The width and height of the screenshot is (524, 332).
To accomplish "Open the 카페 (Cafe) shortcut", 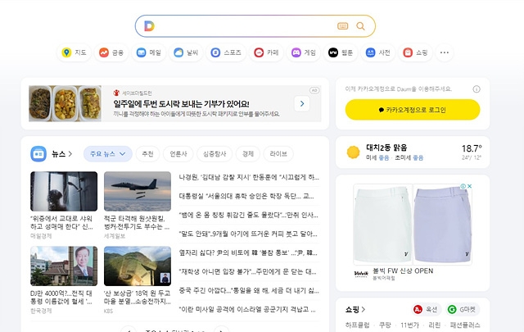I will click(266, 52).
